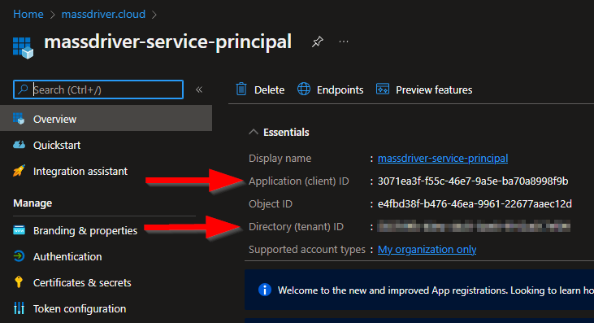Open Token configuration

tap(80, 308)
